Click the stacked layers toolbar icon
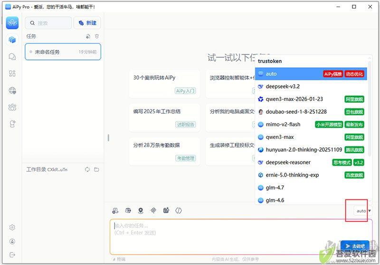Image resolution: width=380 pixels, height=265 pixels. tap(153, 210)
